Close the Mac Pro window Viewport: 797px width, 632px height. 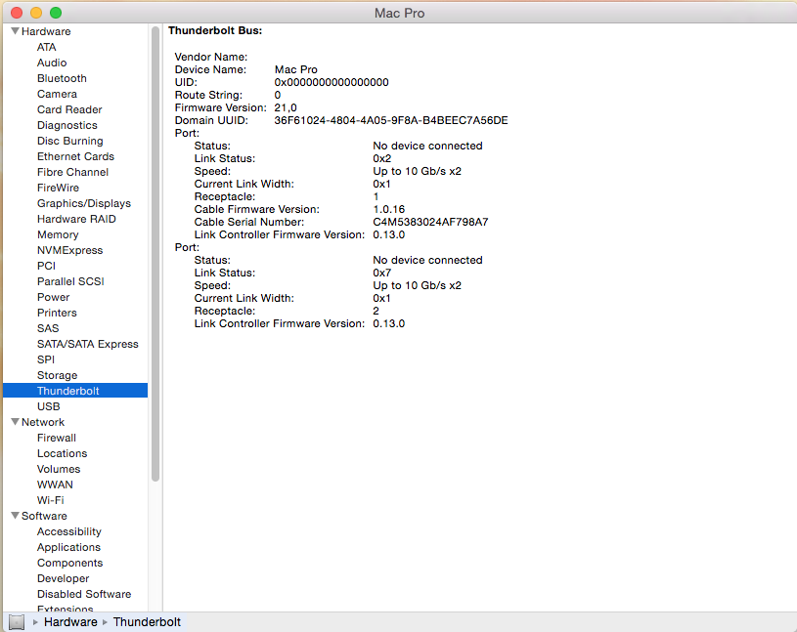point(17,13)
